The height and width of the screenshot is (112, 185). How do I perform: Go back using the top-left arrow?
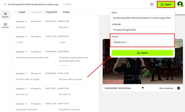5,4
